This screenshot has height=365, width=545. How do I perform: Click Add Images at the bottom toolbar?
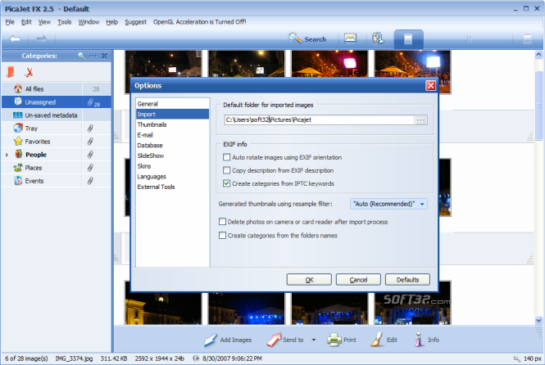coord(228,340)
